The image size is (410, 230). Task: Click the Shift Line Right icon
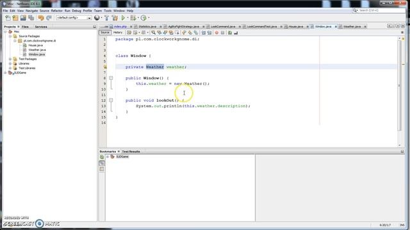[x=209, y=33]
